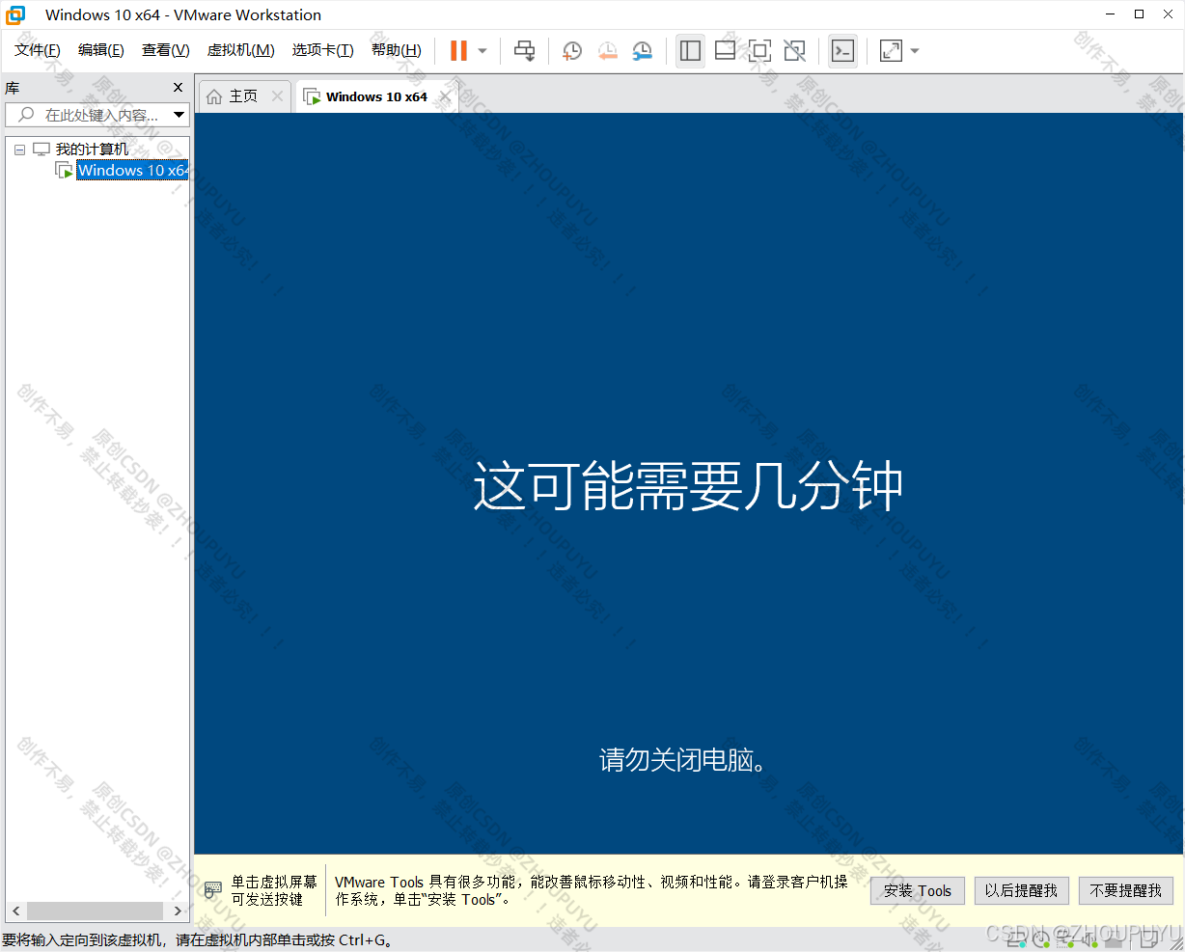Click the home icon on 主页 tab

tap(214, 96)
